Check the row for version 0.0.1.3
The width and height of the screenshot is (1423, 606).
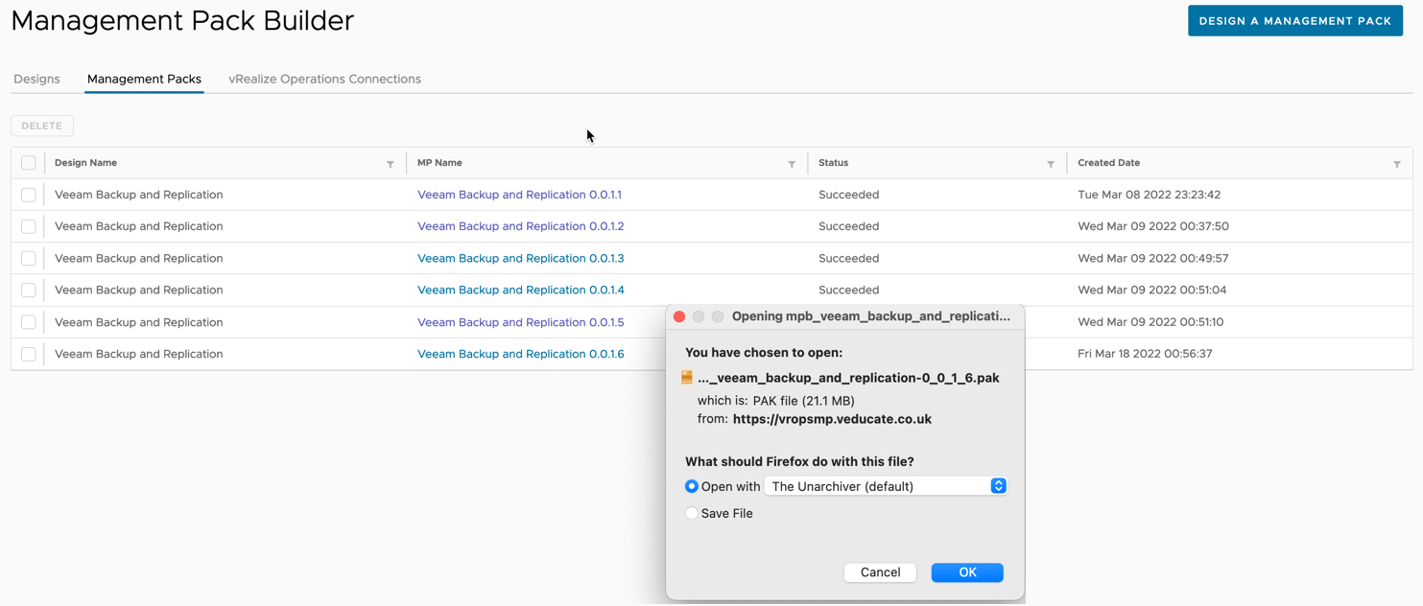click(x=29, y=258)
